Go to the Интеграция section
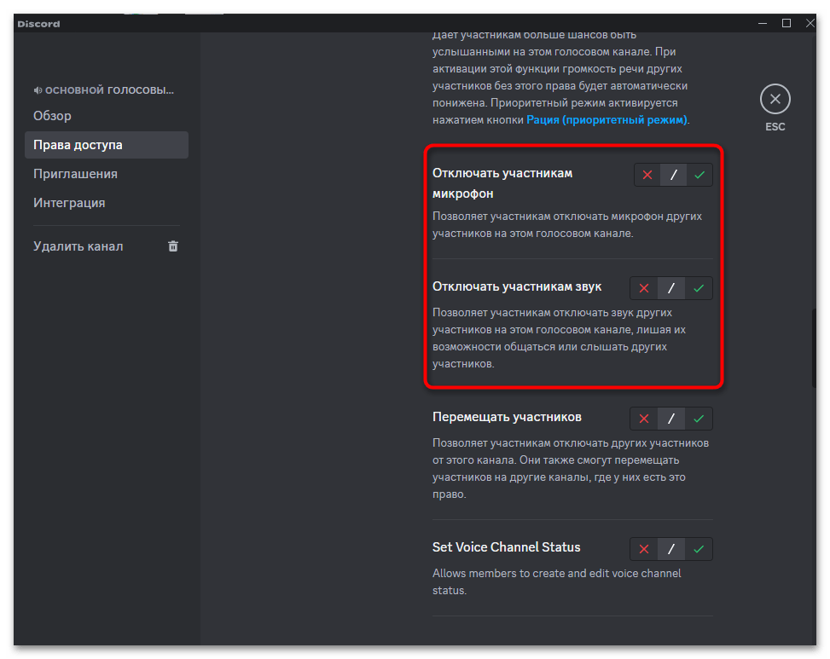The height and width of the screenshot is (659, 830). click(x=107, y=203)
